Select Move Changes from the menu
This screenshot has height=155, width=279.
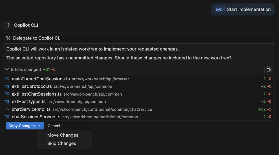pyautogui.click(x=63, y=135)
